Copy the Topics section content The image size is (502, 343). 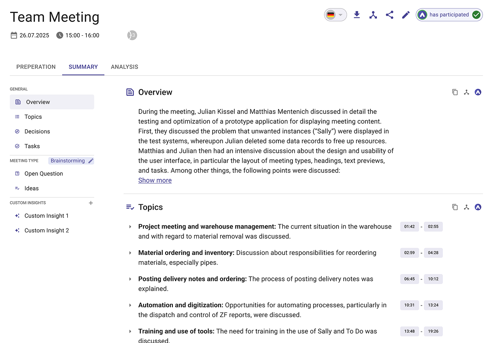[x=455, y=207]
